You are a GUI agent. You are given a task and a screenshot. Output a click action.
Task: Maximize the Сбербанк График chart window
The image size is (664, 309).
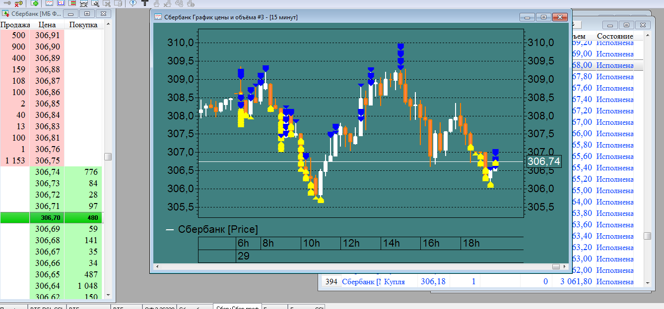click(544, 17)
